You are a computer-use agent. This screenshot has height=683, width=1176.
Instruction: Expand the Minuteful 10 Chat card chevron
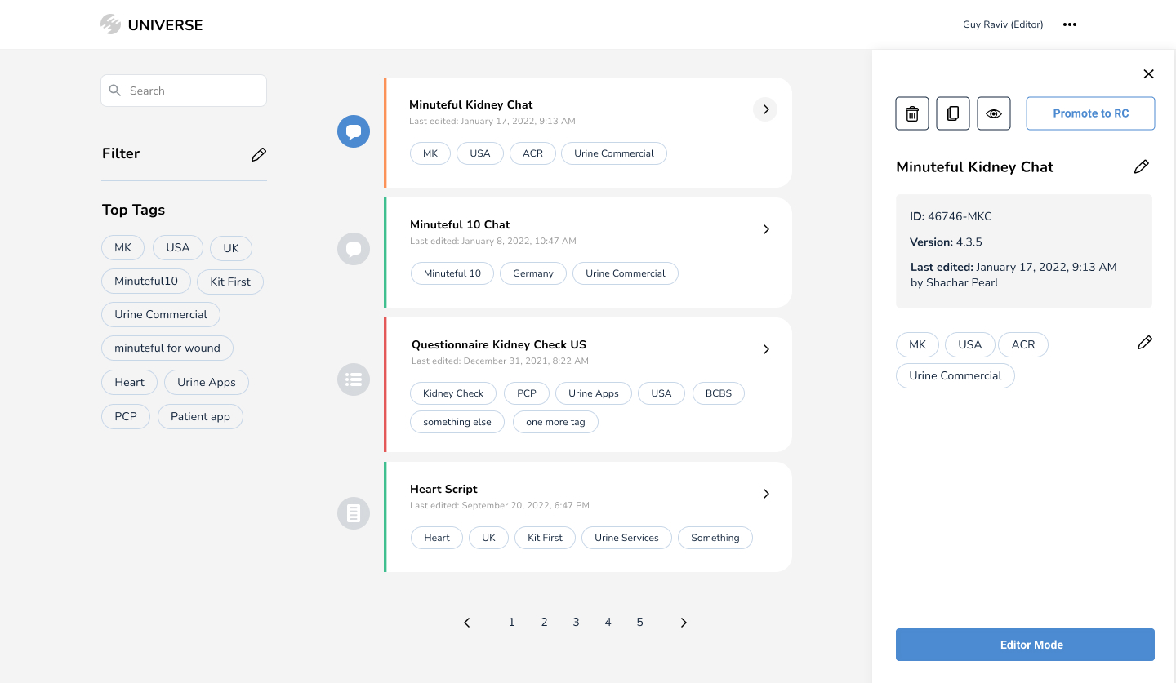(766, 229)
